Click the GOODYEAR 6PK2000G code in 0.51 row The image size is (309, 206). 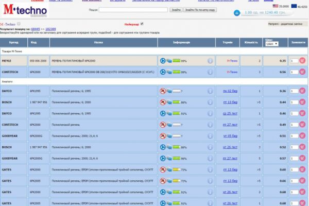36,136
